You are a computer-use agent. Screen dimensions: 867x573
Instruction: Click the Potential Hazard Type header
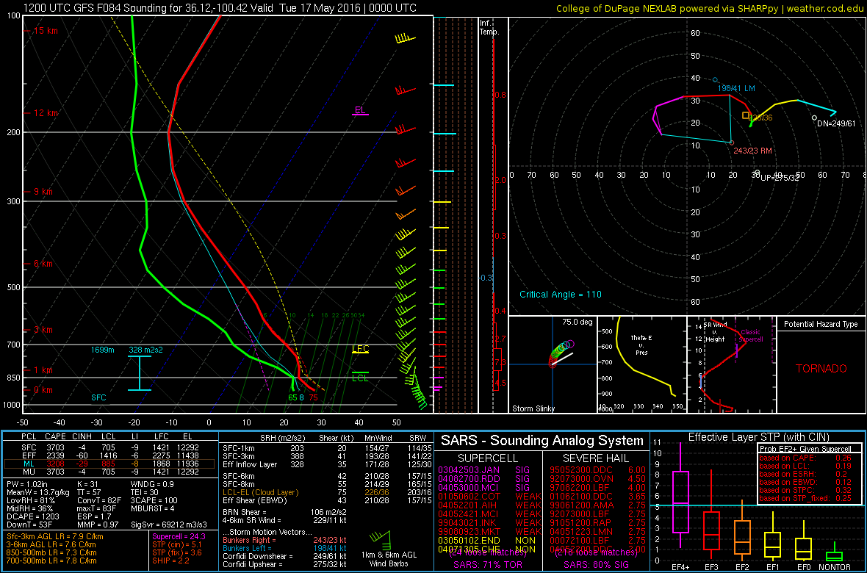tap(821, 324)
